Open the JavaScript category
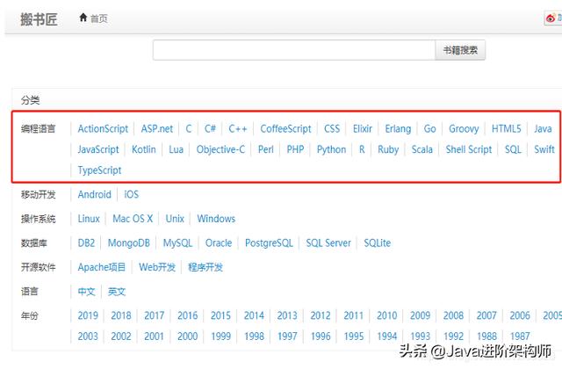Viewport: 562px width, 369px height. tap(98, 149)
